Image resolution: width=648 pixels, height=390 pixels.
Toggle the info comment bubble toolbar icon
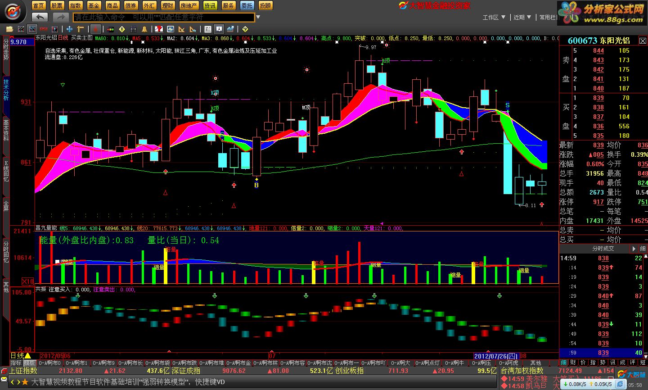[219, 29]
